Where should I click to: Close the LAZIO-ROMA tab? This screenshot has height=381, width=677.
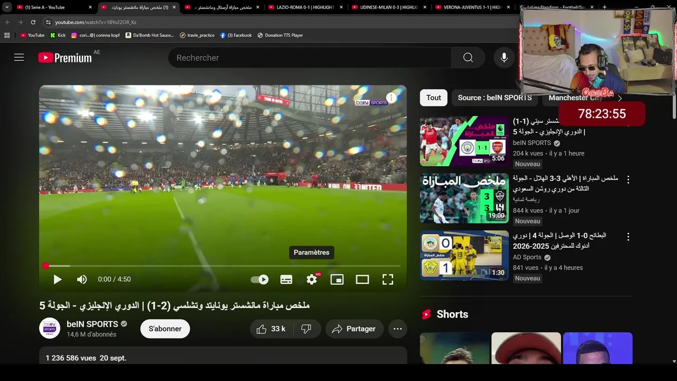tap(341, 7)
